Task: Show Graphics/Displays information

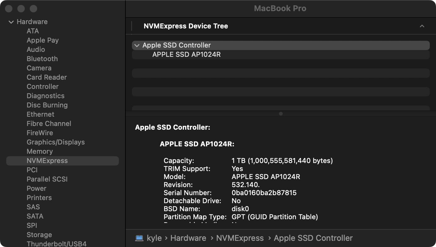Action: 56,142
